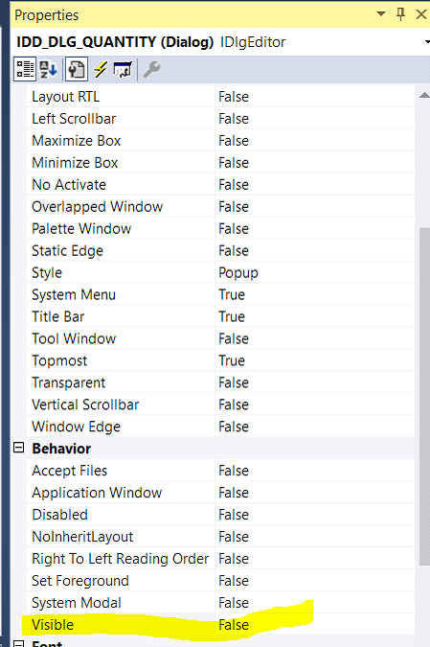Select the Title Bar property row
This screenshot has height=647, width=430.
coord(220,316)
